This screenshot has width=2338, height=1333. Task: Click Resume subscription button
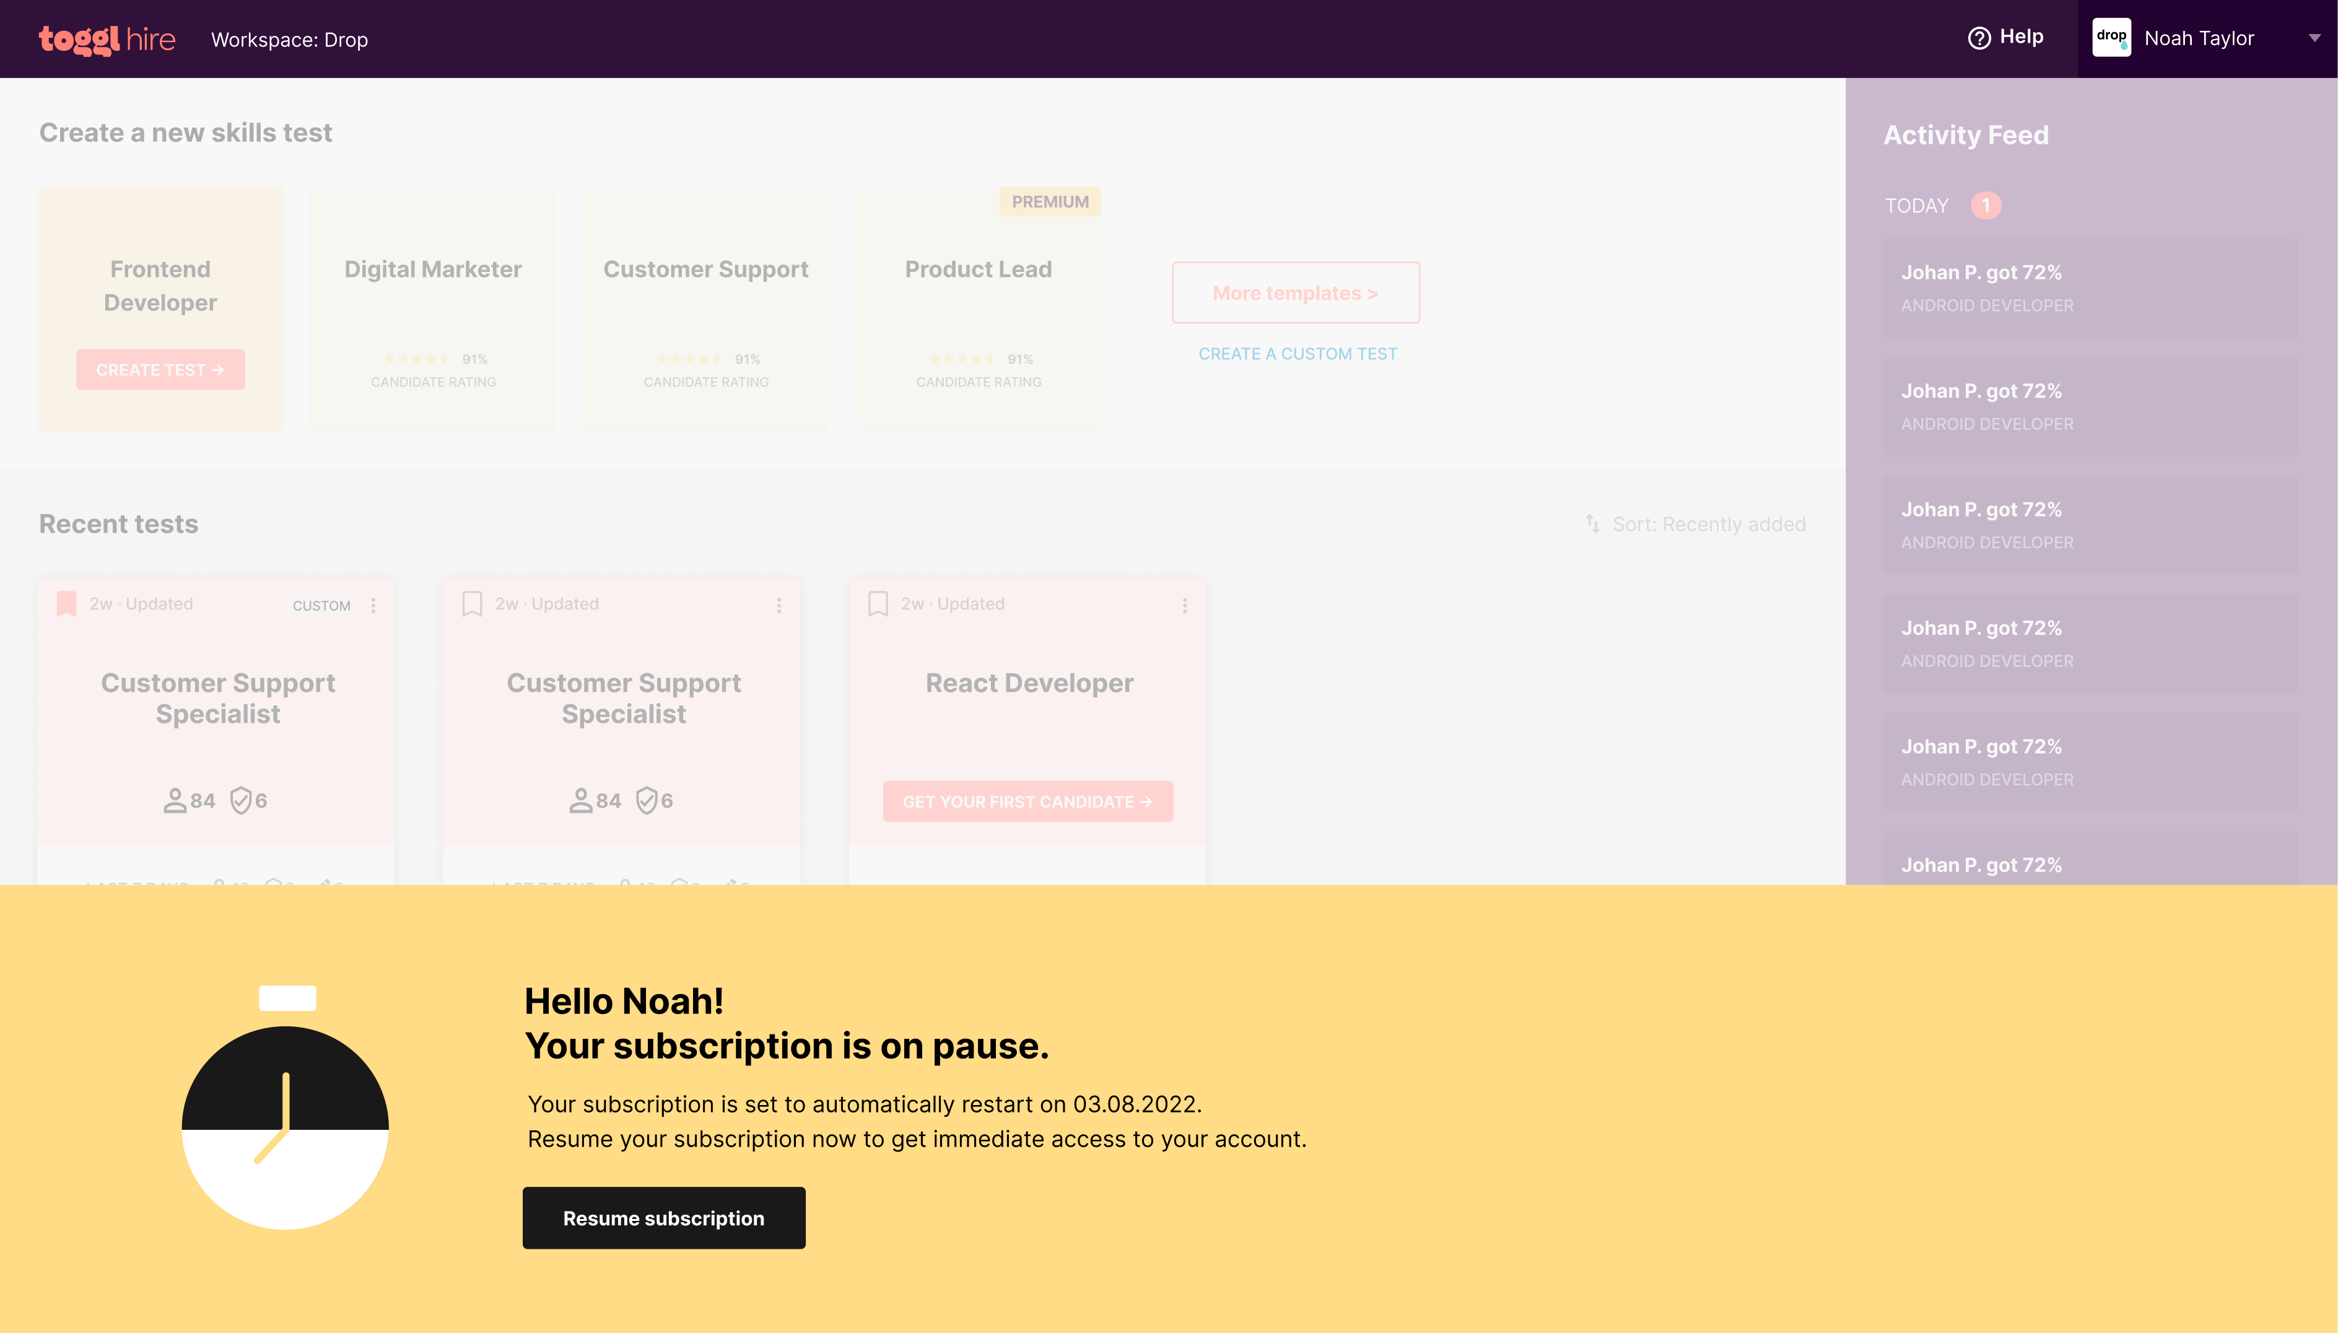click(x=665, y=1217)
